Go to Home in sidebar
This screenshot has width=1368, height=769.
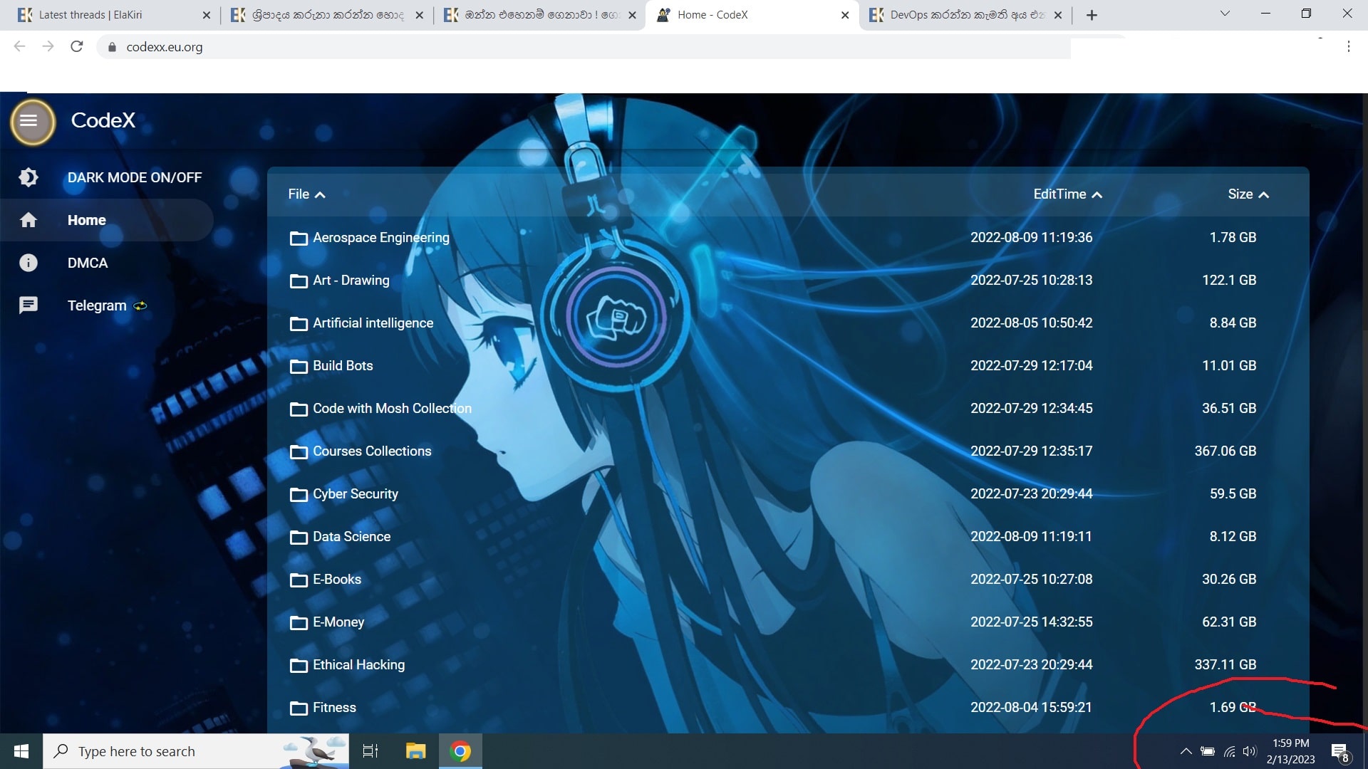point(107,220)
